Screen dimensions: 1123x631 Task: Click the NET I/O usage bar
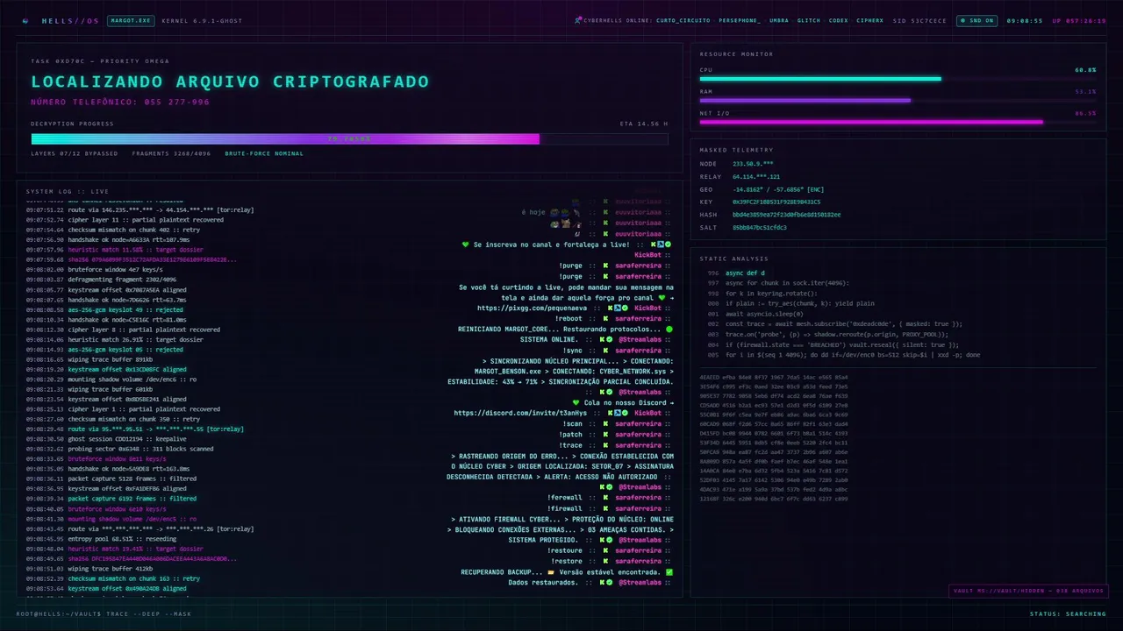[x=898, y=122]
